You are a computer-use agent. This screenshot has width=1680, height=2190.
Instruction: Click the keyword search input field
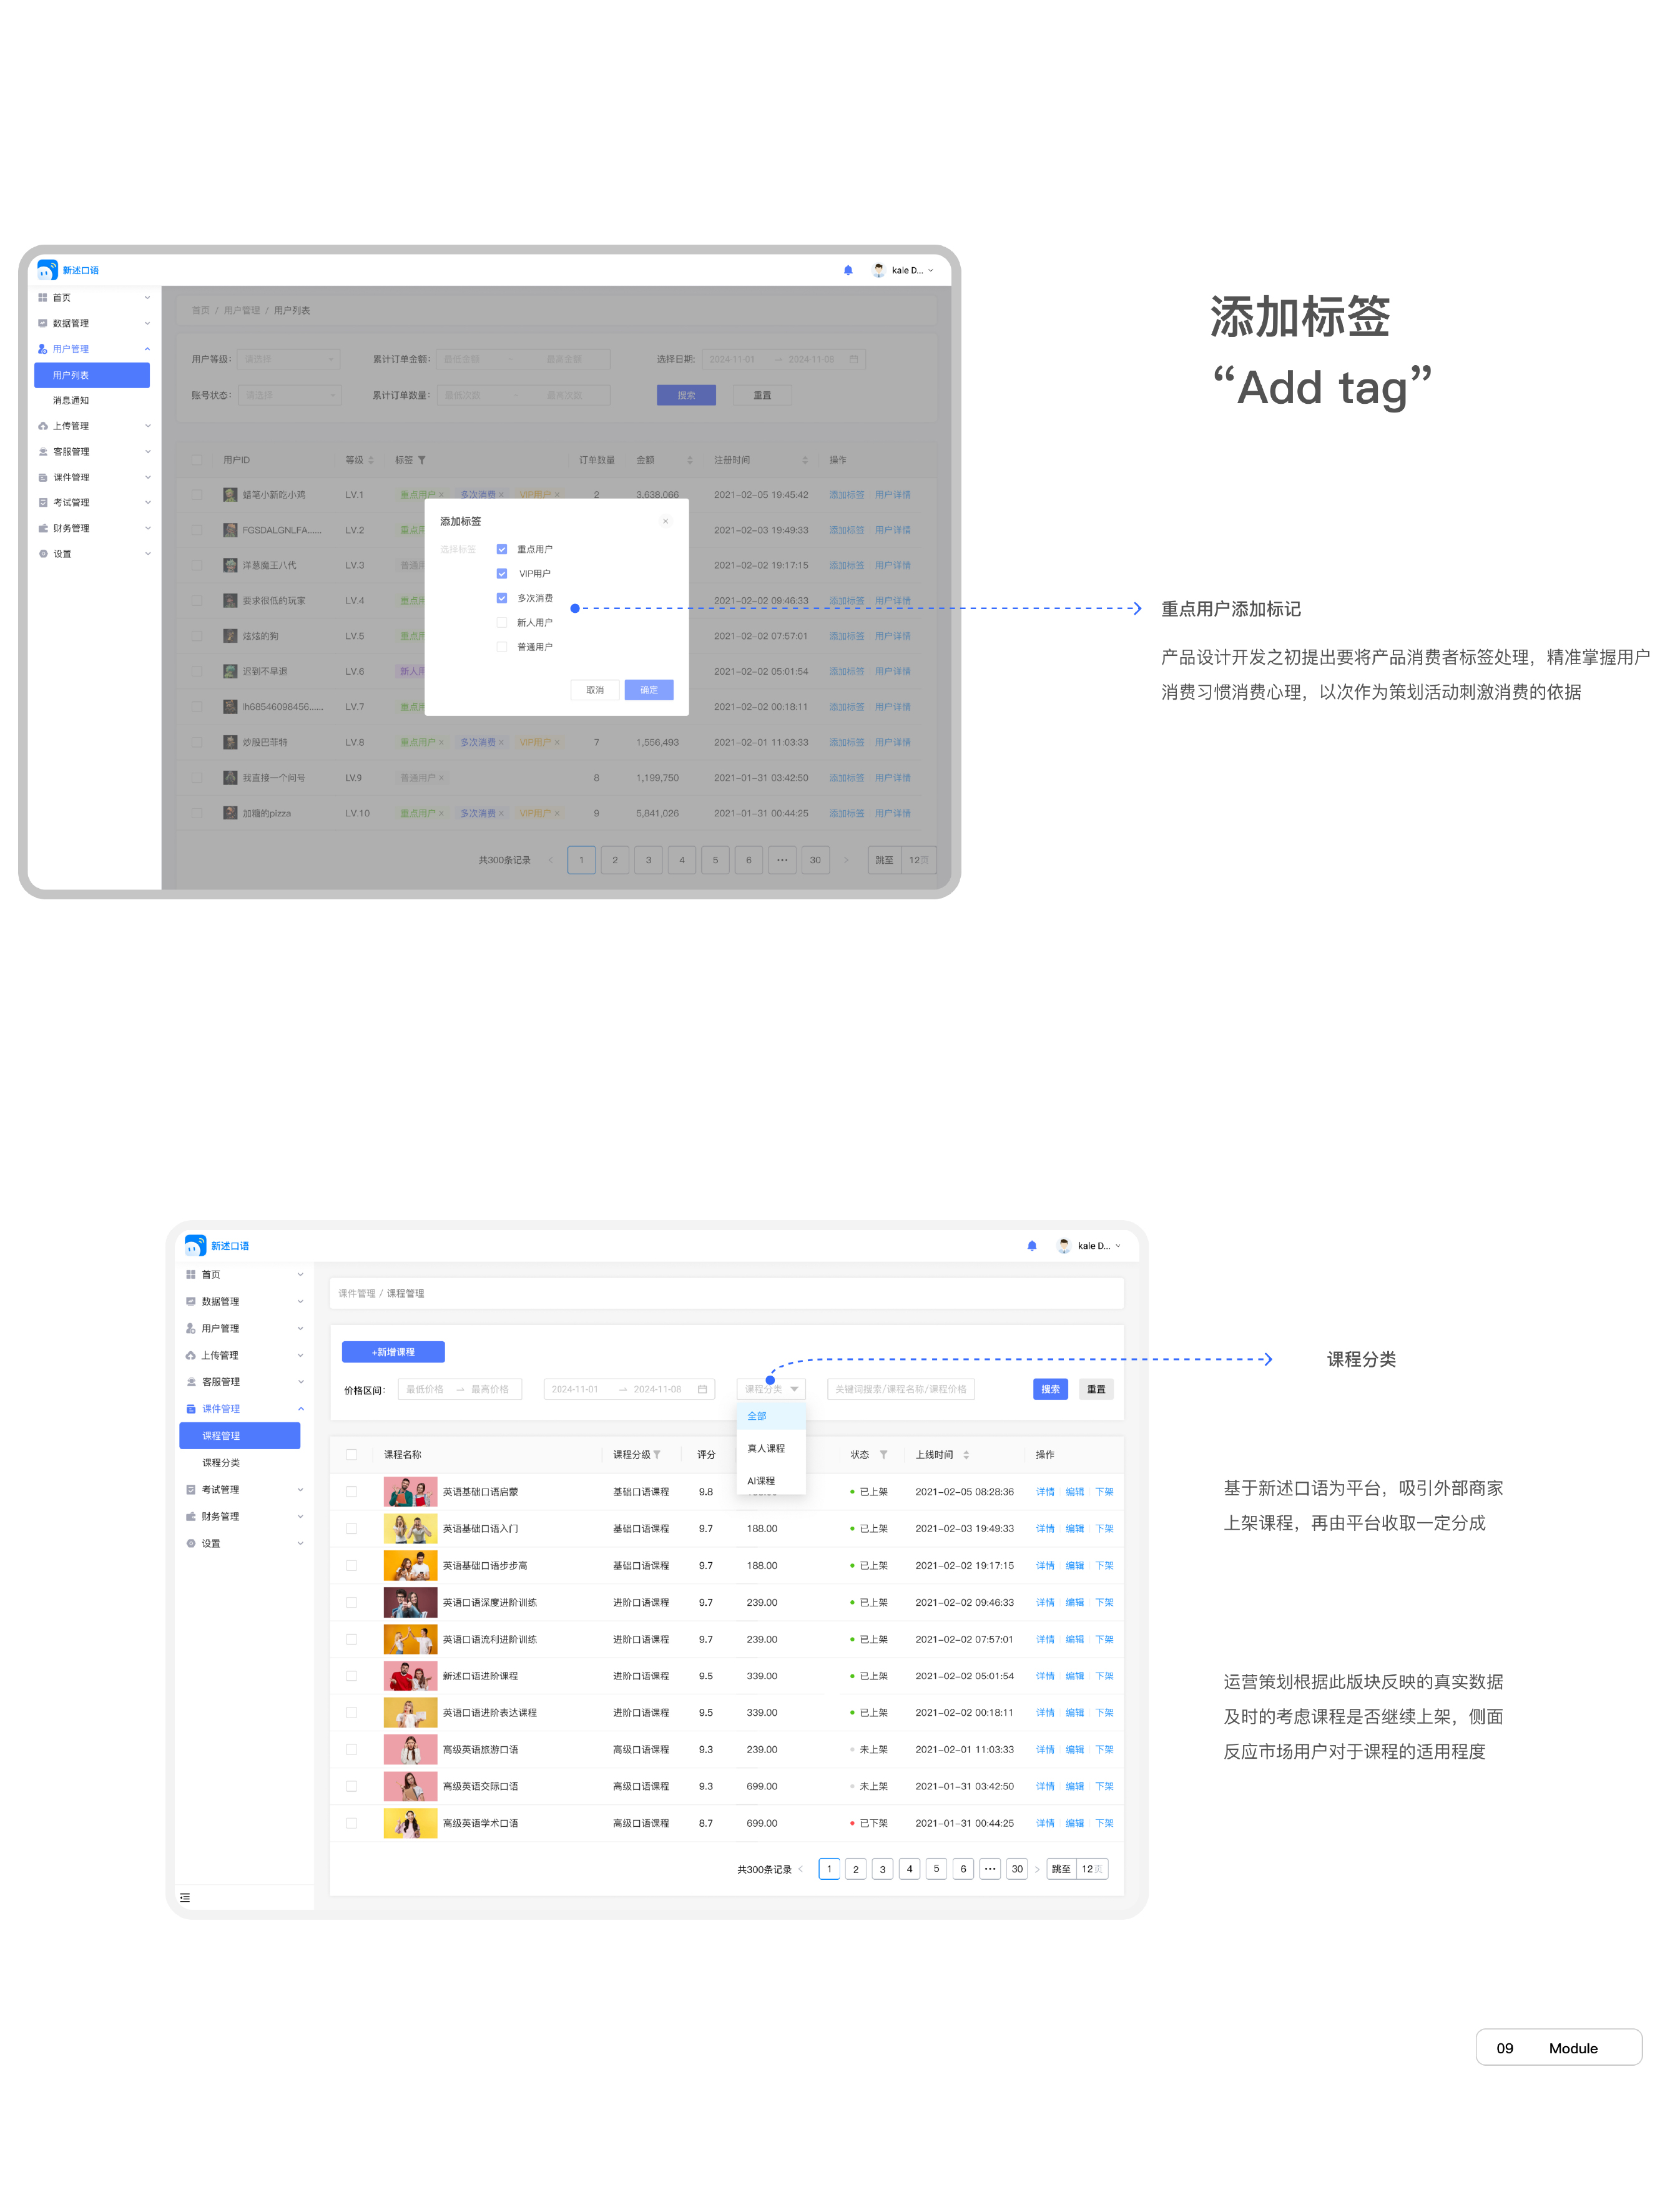pos(900,1389)
